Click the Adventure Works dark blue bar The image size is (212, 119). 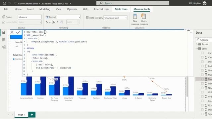(x=29, y=86)
